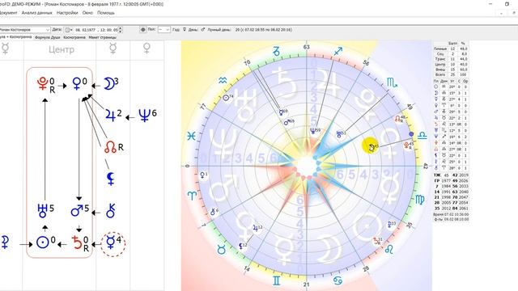Viewport: 518px width, 291px height.
Task: Select the Neptune marker labeled 59 in chart
Action: [x=312, y=131]
